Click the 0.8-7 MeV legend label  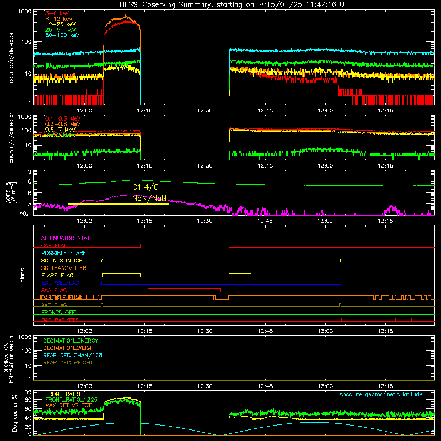pos(61,130)
